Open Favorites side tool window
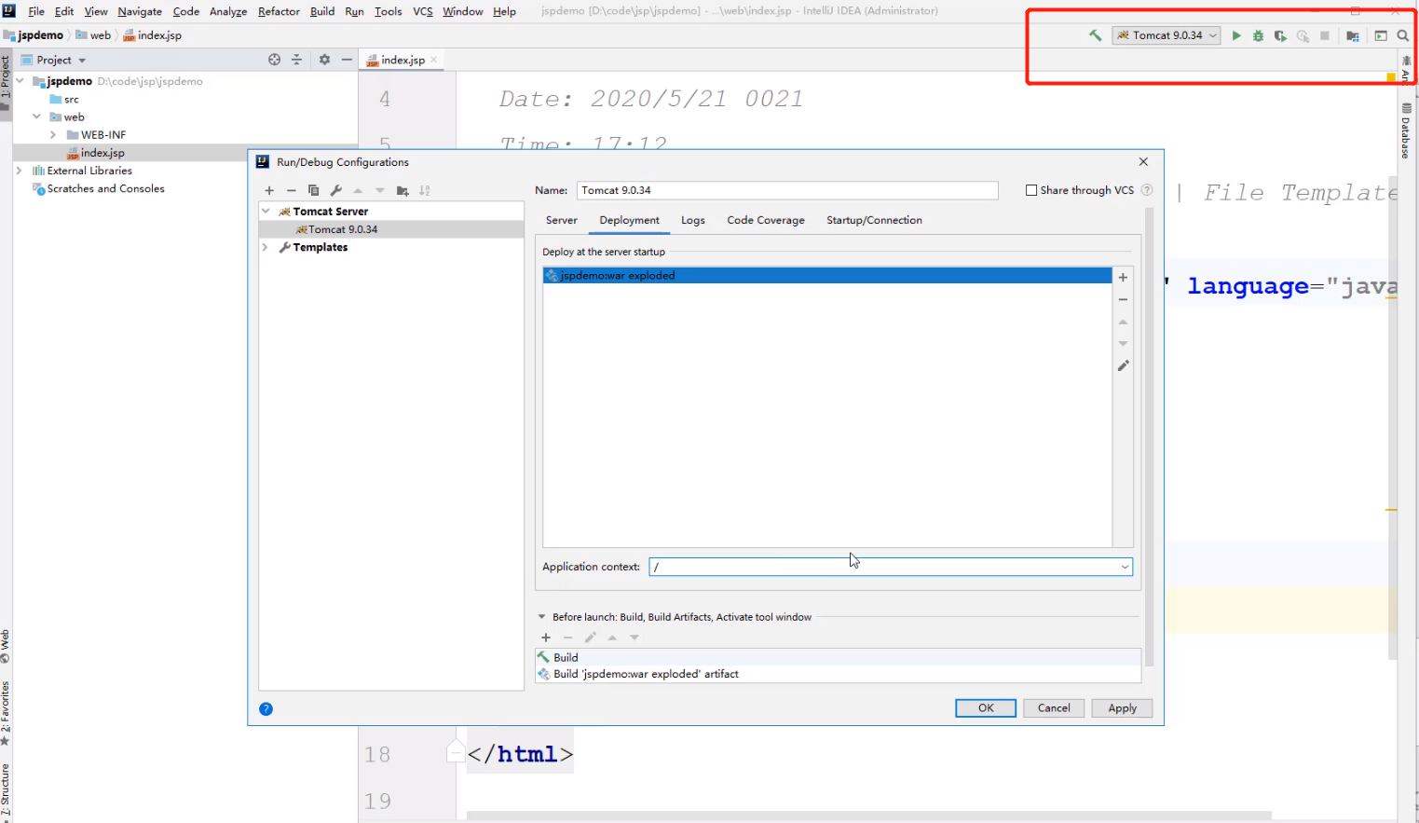1419x823 pixels. click(6, 714)
